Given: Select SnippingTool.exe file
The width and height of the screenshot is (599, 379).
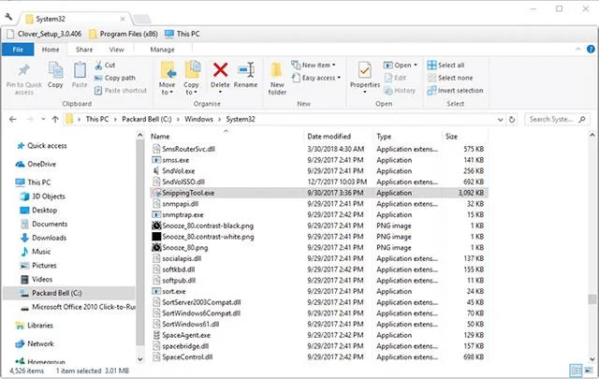Looking at the screenshot, I should click(319, 193).
